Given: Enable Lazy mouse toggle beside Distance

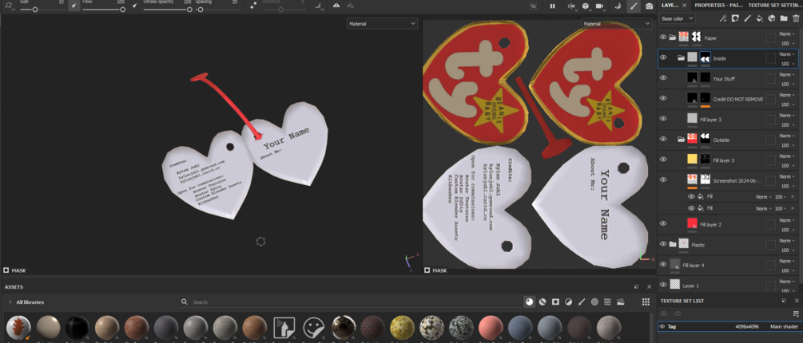Looking at the screenshot, I should [253, 6].
